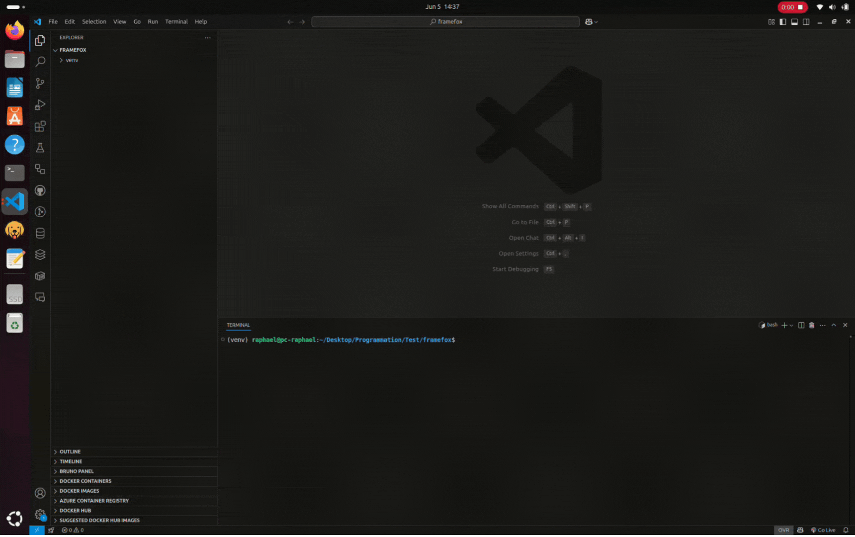The image size is (855, 537).
Task: Toggle OVR overtype mode in status bar
Action: (x=783, y=530)
